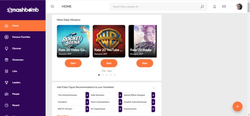Viewport: 250px width, 116px height.
Task: Click the WB animation mission thumbnail
Action: click(109, 41)
